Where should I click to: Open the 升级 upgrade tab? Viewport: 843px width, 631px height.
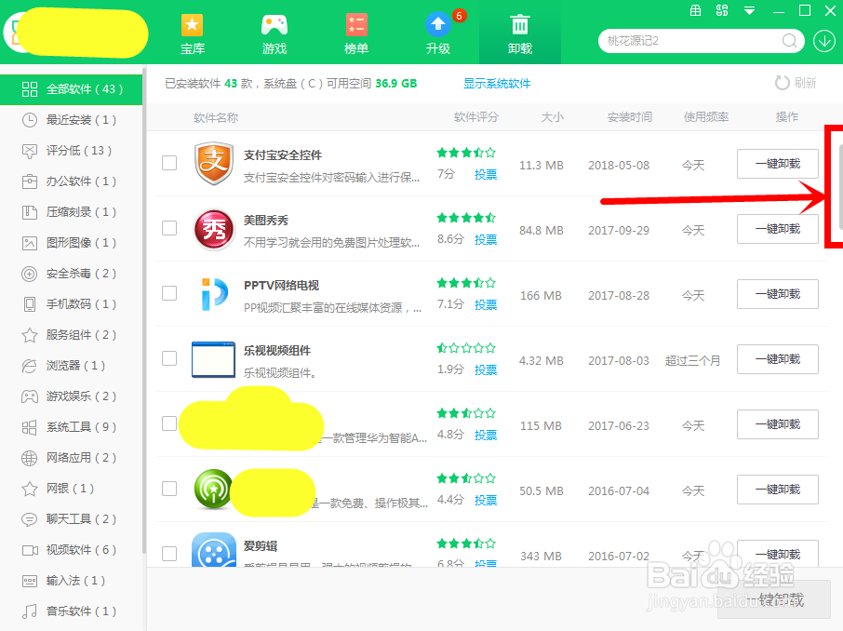[438, 34]
